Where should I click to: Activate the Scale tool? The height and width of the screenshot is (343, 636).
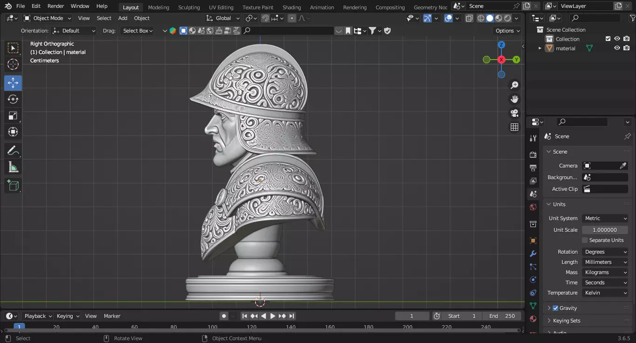click(13, 115)
